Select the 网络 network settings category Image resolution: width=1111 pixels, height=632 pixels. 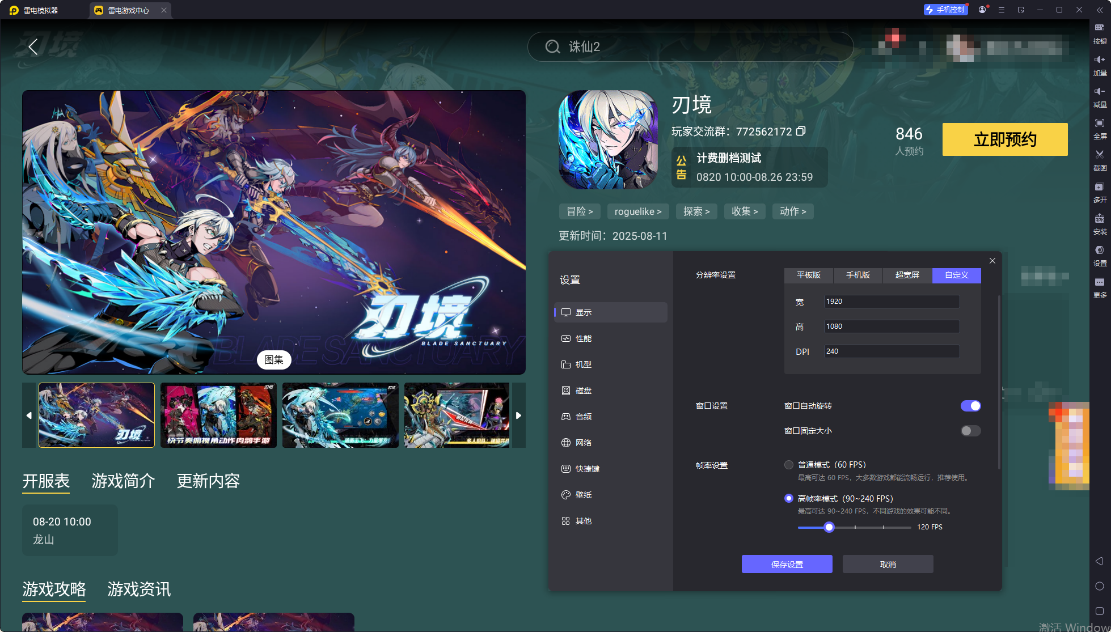coord(611,443)
